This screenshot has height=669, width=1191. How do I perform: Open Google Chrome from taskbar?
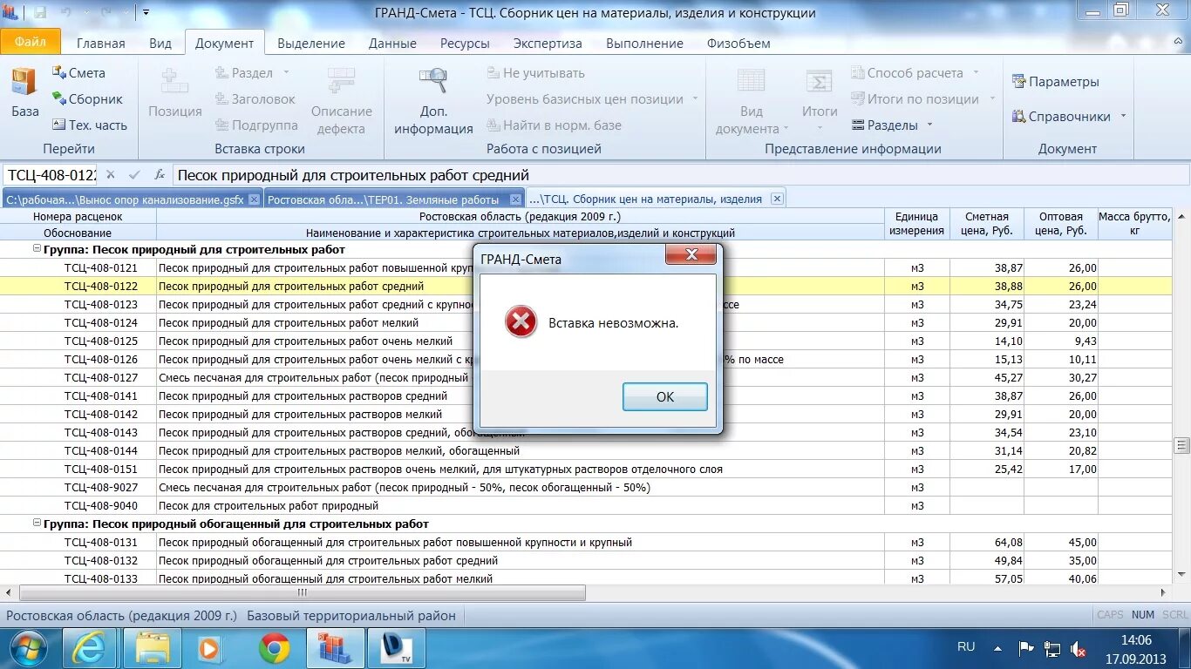click(x=274, y=648)
